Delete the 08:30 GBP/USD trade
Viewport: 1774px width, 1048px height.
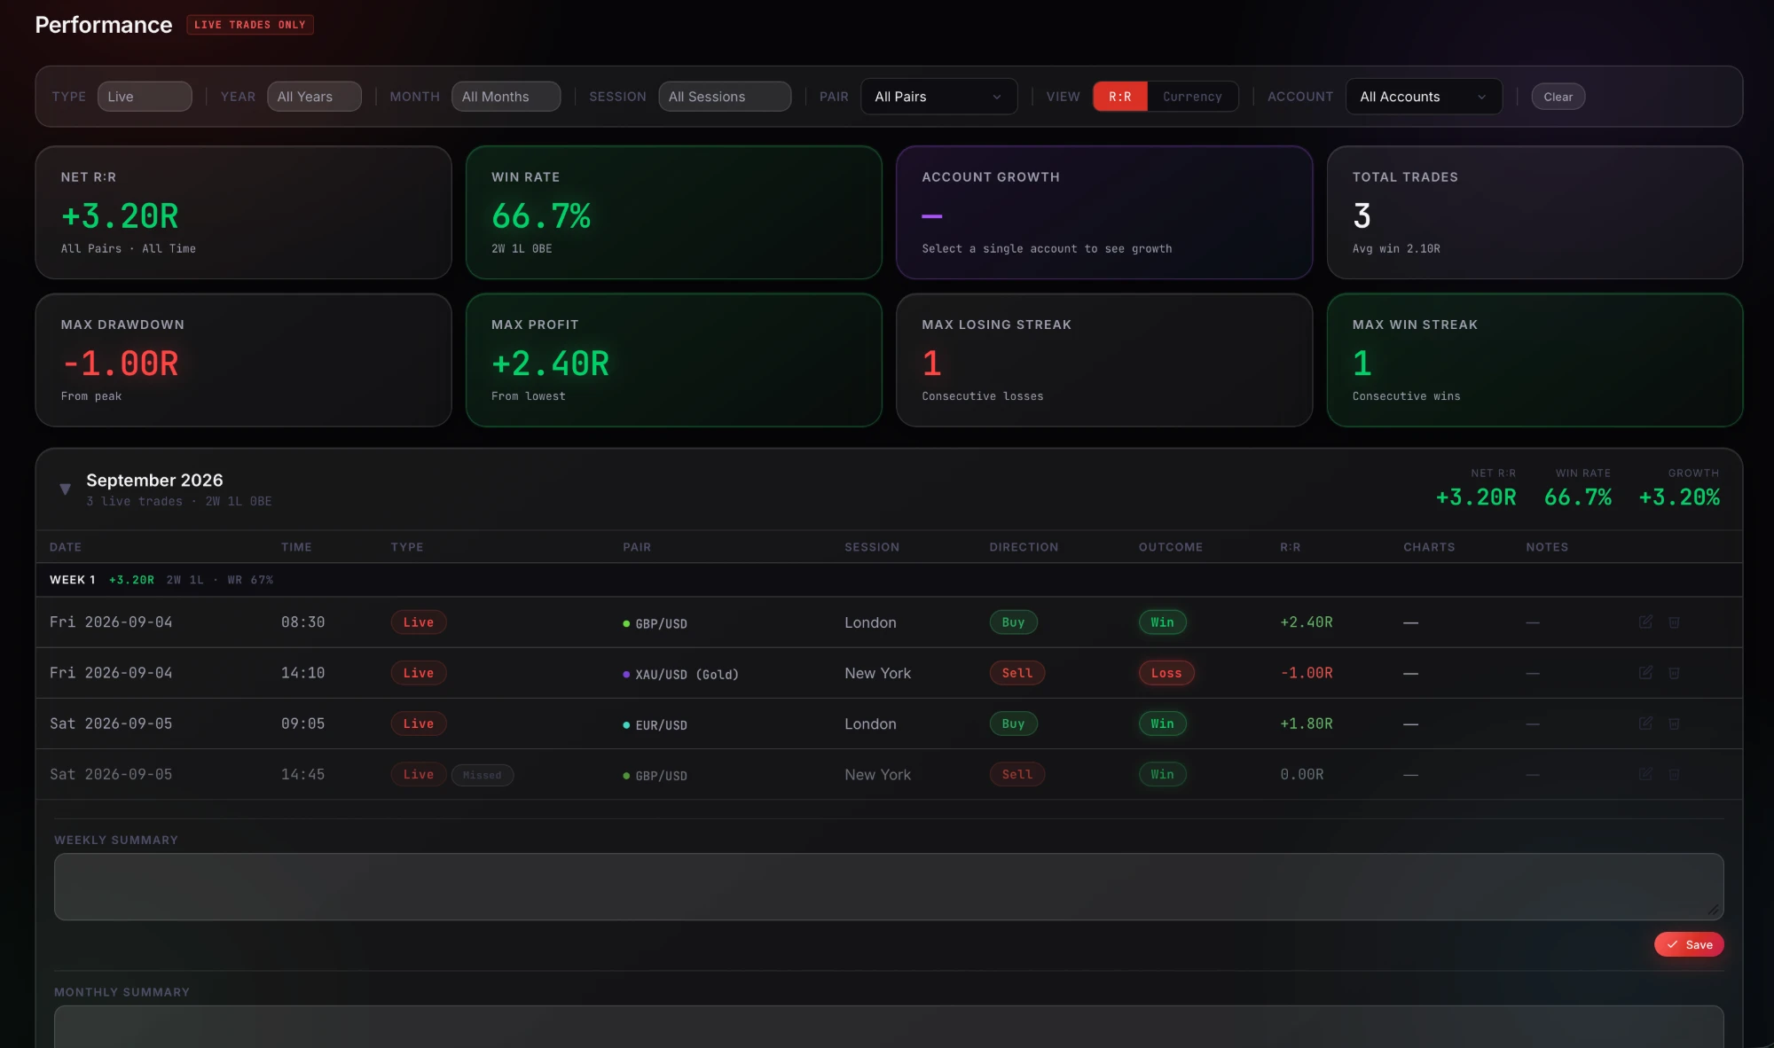pos(1674,622)
